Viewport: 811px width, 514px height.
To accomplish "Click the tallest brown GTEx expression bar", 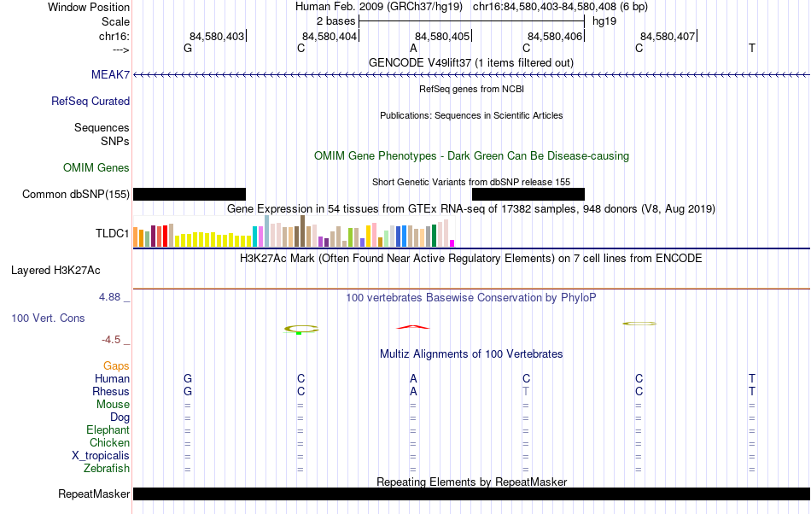I will 302,231.
